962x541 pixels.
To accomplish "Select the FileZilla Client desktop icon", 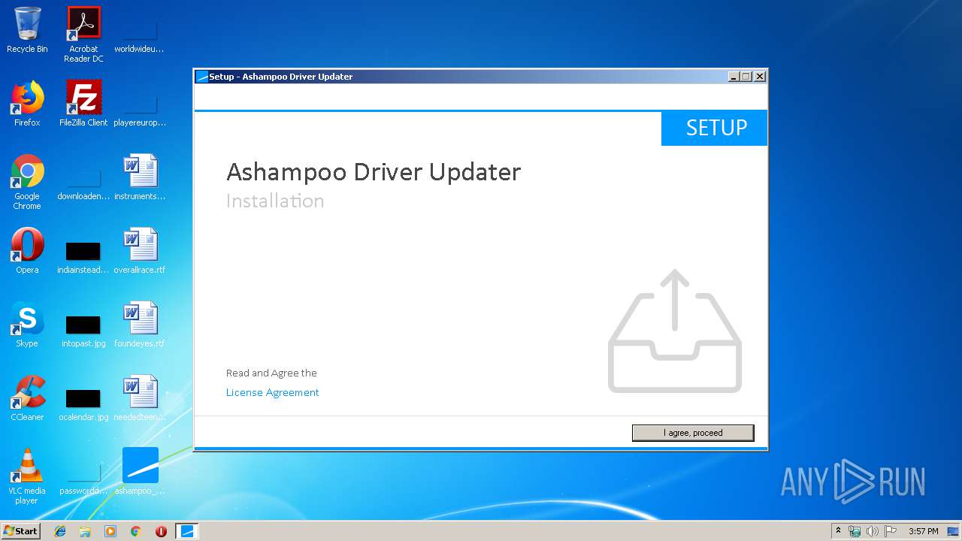I will point(83,104).
